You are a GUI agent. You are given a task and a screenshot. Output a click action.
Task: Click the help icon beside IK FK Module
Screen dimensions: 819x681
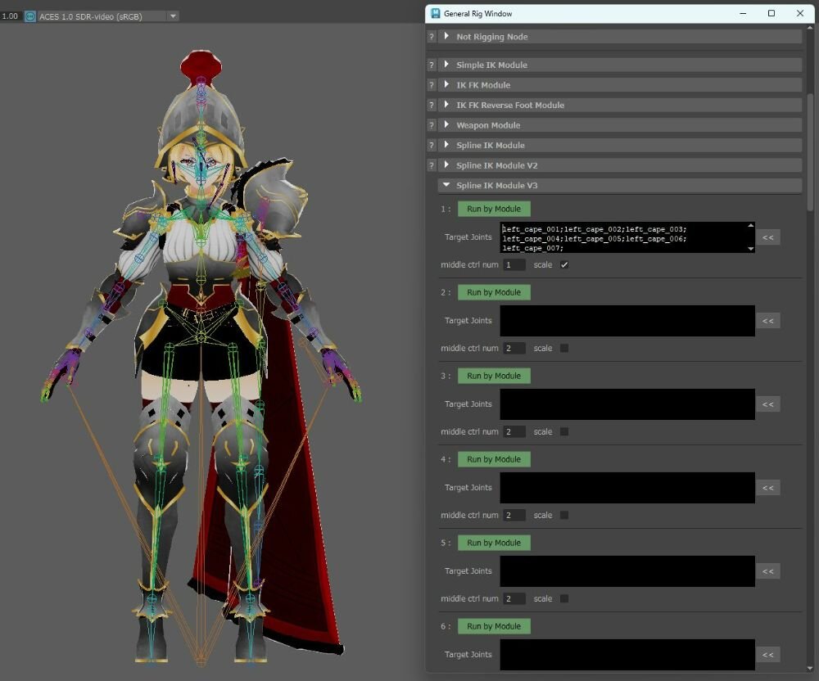(432, 85)
